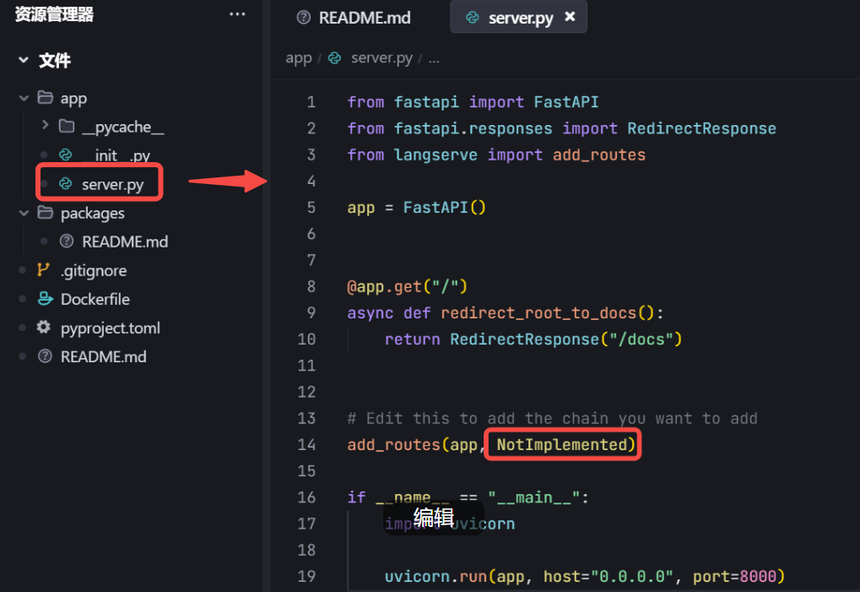Collapse the packages folder chevron
Screen dimensions: 860x592
[x=24, y=213]
